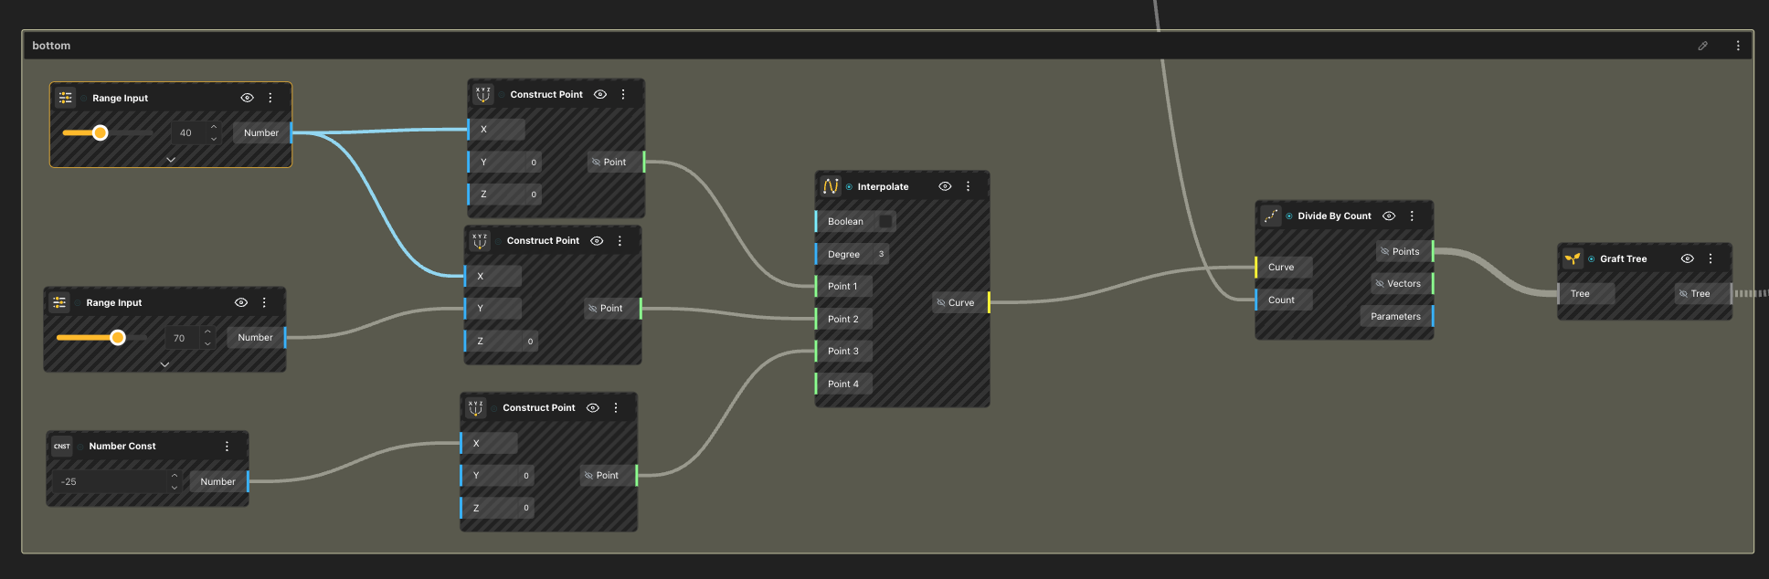Click the Divide By Count node icon
The height and width of the screenshot is (579, 1769).
[x=1270, y=216]
